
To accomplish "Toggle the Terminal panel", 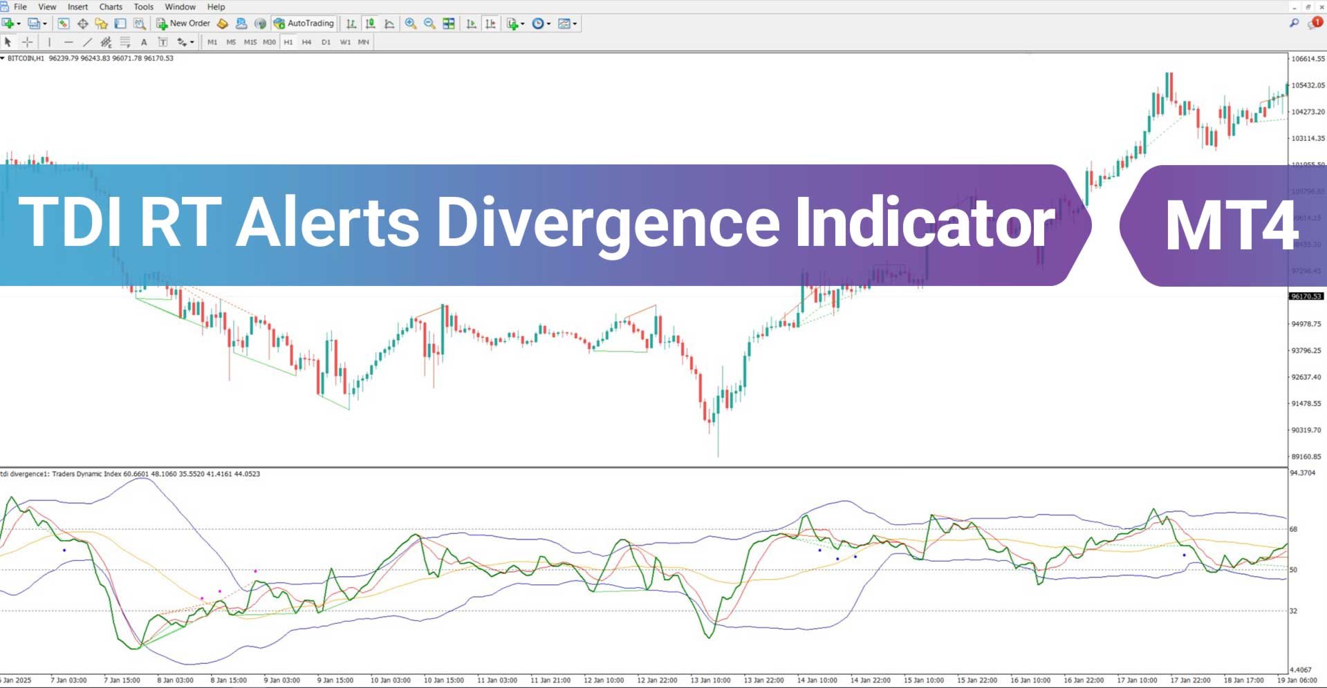I will [x=120, y=23].
